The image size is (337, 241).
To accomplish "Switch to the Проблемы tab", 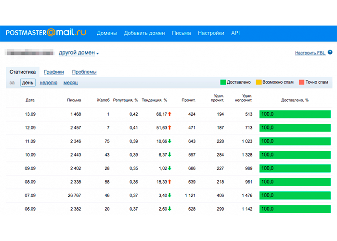I will (84, 72).
